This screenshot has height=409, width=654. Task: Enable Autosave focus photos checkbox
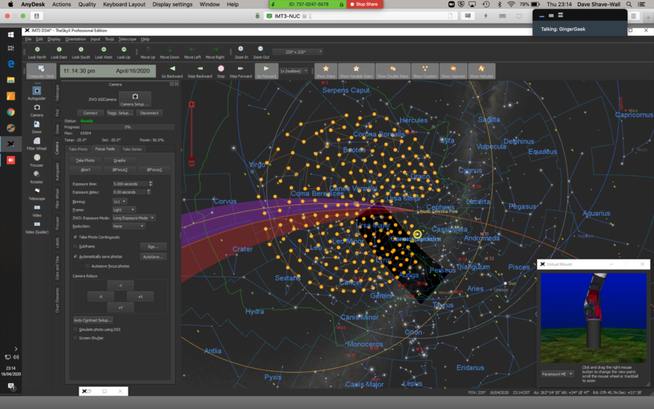pyautogui.click(x=87, y=266)
